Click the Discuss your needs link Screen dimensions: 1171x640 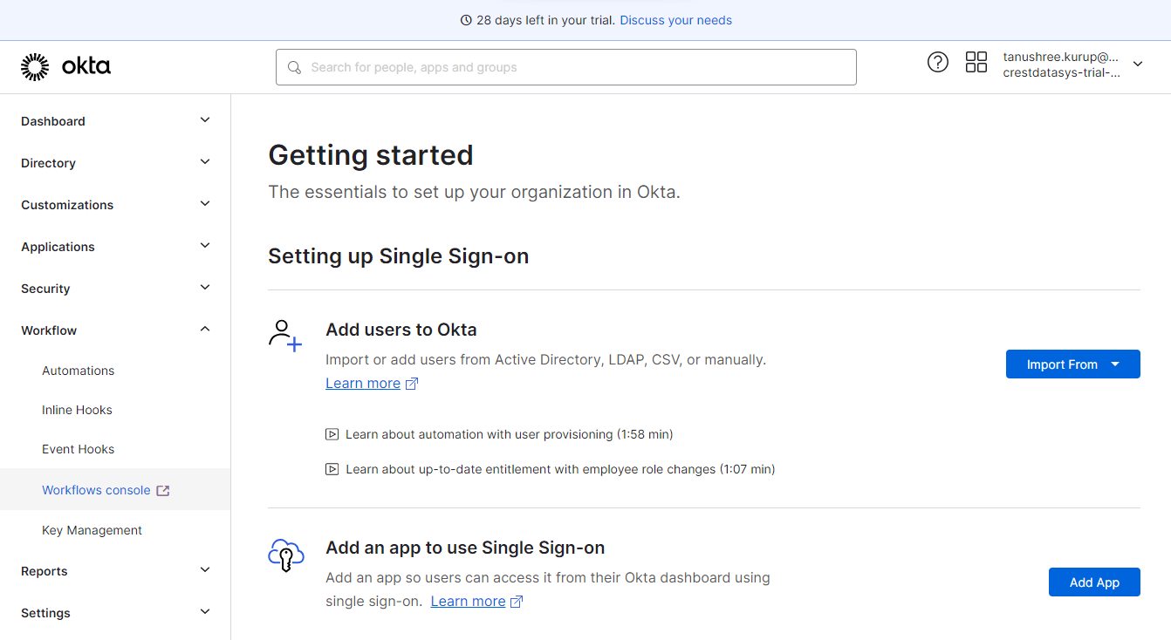(x=676, y=20)
